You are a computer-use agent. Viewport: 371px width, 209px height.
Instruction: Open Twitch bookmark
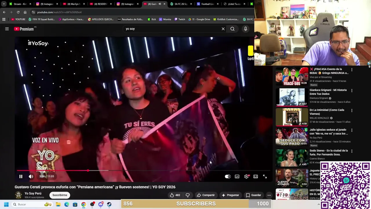[x=180, y=19]
